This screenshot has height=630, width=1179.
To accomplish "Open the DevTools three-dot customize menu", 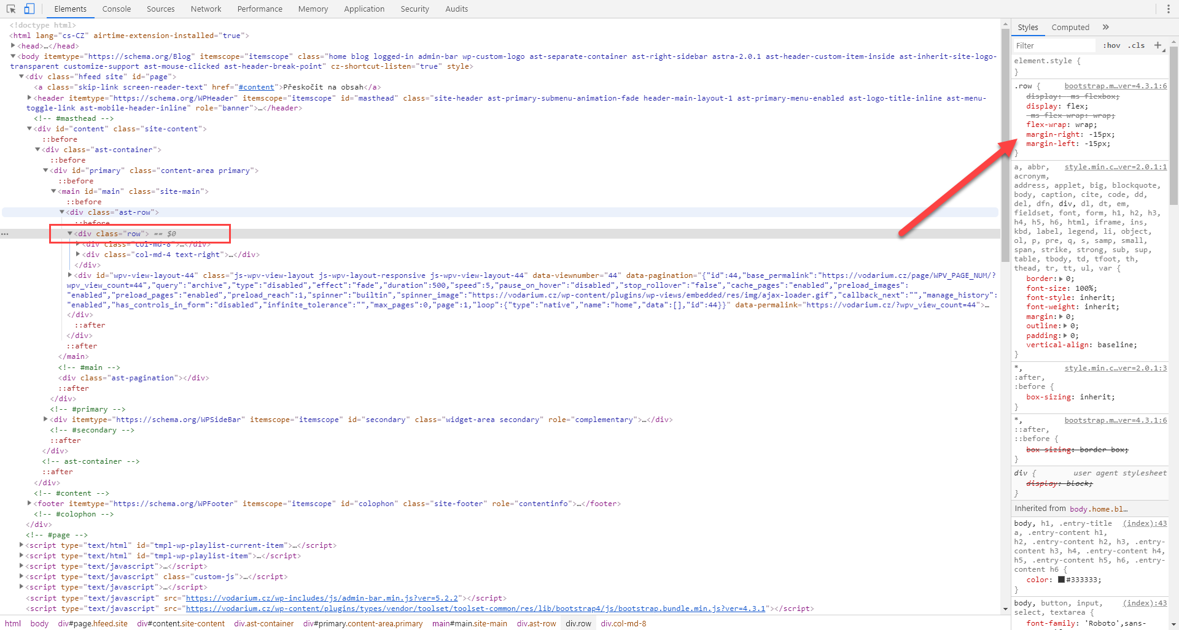I will (1168, 9).
